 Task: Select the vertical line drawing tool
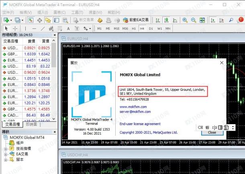click(25, 29)
